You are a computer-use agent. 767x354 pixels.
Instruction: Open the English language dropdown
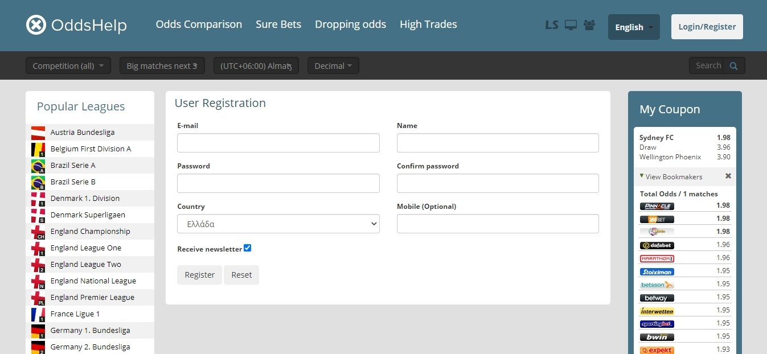pos(634,27)
